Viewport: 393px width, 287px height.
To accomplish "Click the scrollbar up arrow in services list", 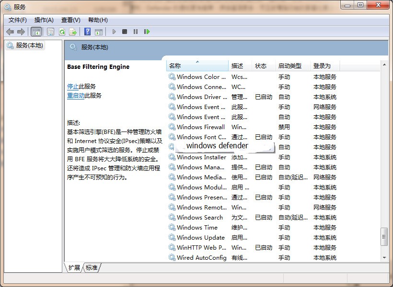I will coord(384,65).
